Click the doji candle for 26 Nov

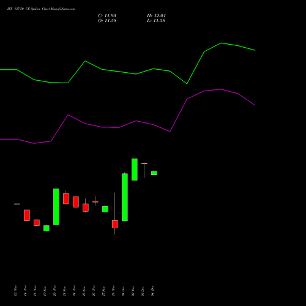pyautogui.click(x=95, y=201)
